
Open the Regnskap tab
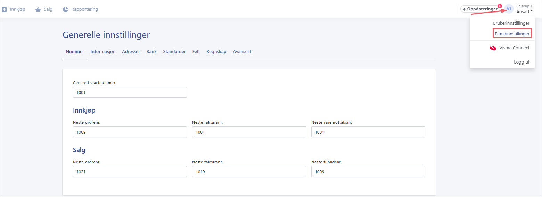[x=216, y=51]
